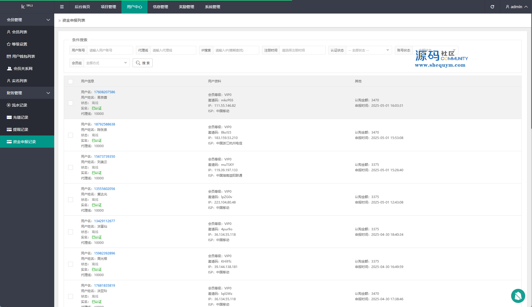Open 流水记录 yen icon item
This screenshot has height=307, width=532.
point(9,105)
